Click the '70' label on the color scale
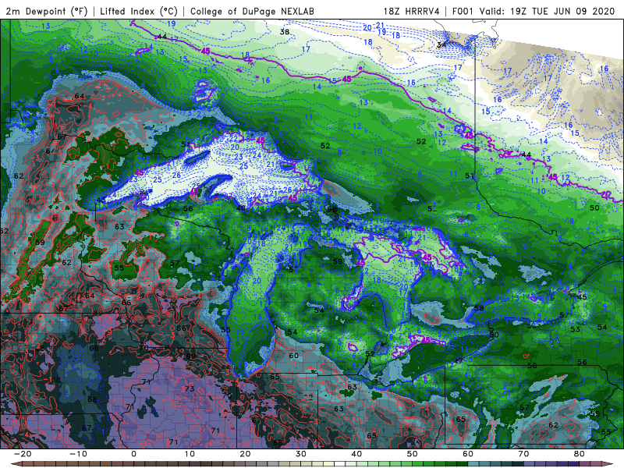The height and width of the screenshot is (468, 624). pyautogui.click(x=523, y=454)
